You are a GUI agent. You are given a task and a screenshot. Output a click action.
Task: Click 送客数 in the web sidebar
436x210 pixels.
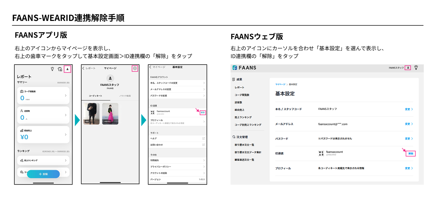pos(238,102)
